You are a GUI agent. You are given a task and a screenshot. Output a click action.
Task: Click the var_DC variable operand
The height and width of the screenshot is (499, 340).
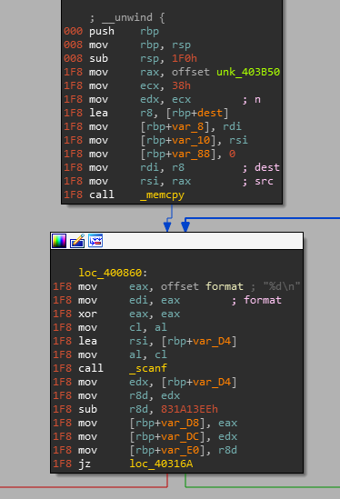[x=180, y=436]
